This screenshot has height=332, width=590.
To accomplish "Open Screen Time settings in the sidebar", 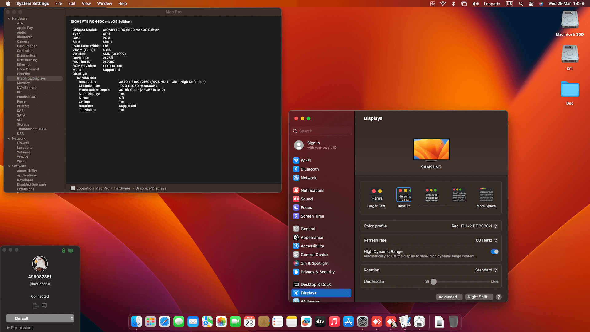I will point(312,216).
